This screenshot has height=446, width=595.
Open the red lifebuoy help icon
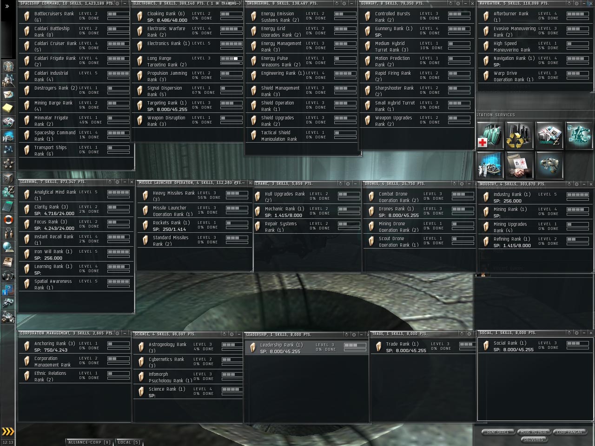(x=8, y=219)
